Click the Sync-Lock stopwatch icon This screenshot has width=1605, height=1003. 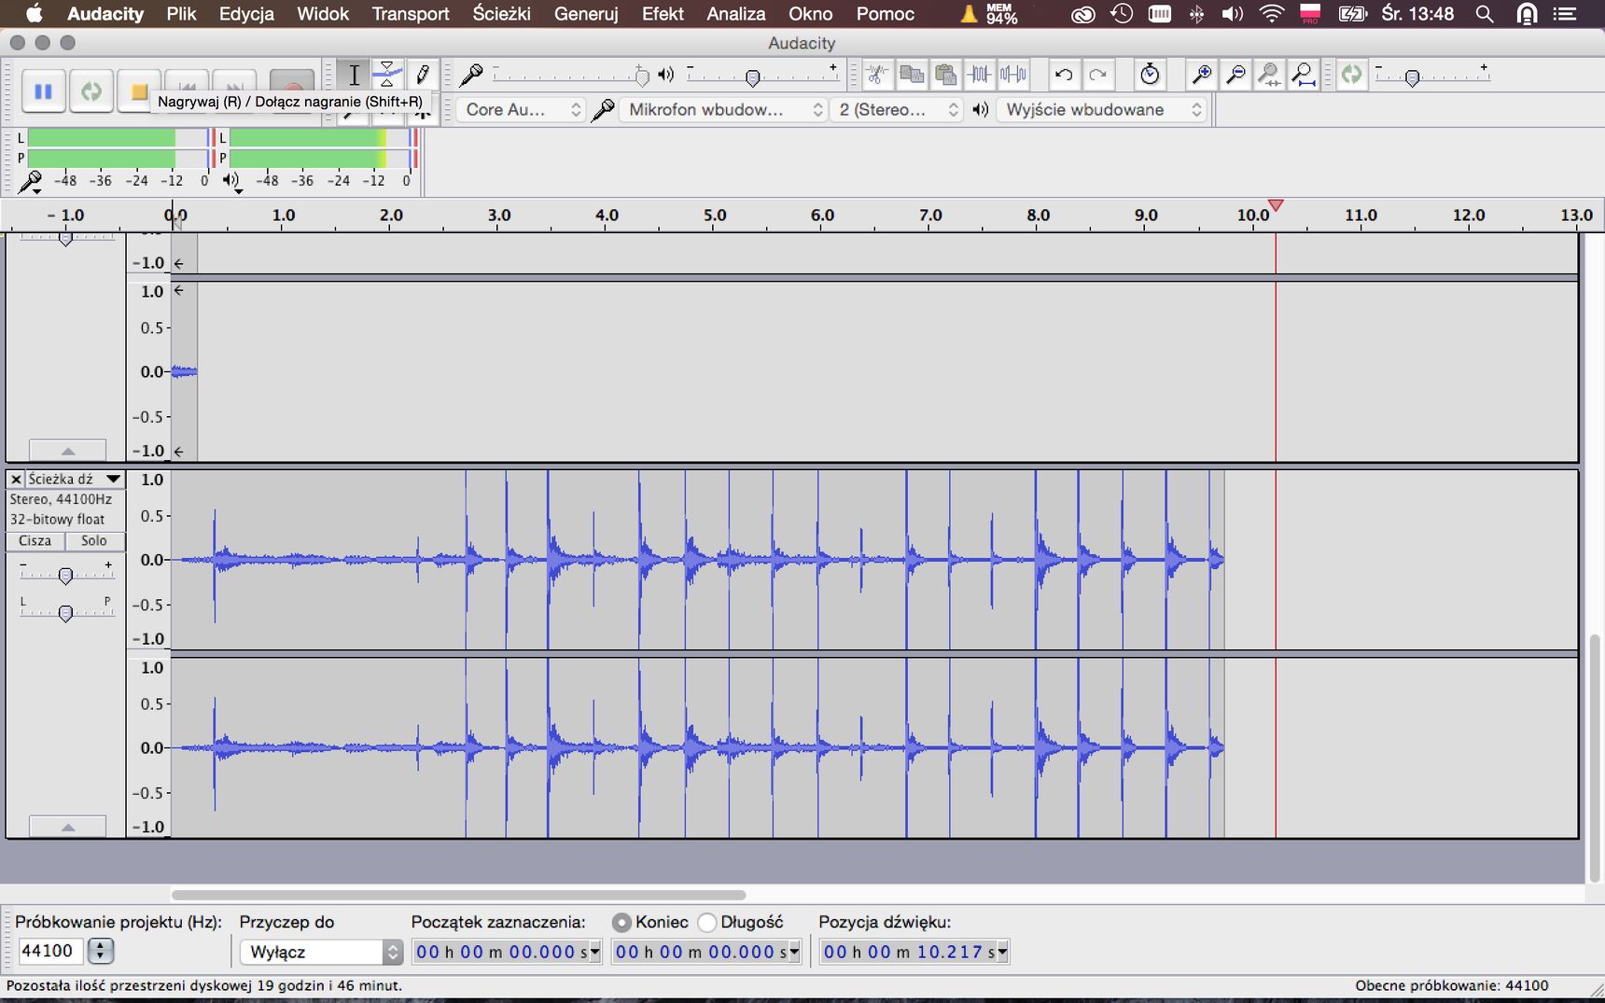coord(1150,75)
